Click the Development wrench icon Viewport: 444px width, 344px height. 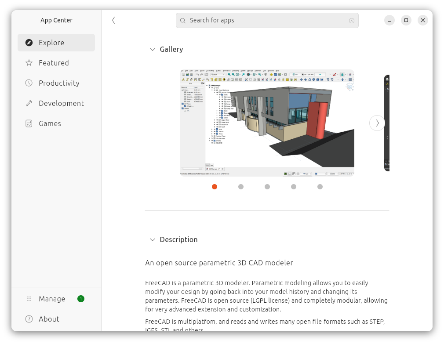click(x=29, y=103)
